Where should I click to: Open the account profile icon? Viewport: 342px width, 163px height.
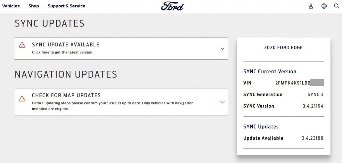point(311,6)
